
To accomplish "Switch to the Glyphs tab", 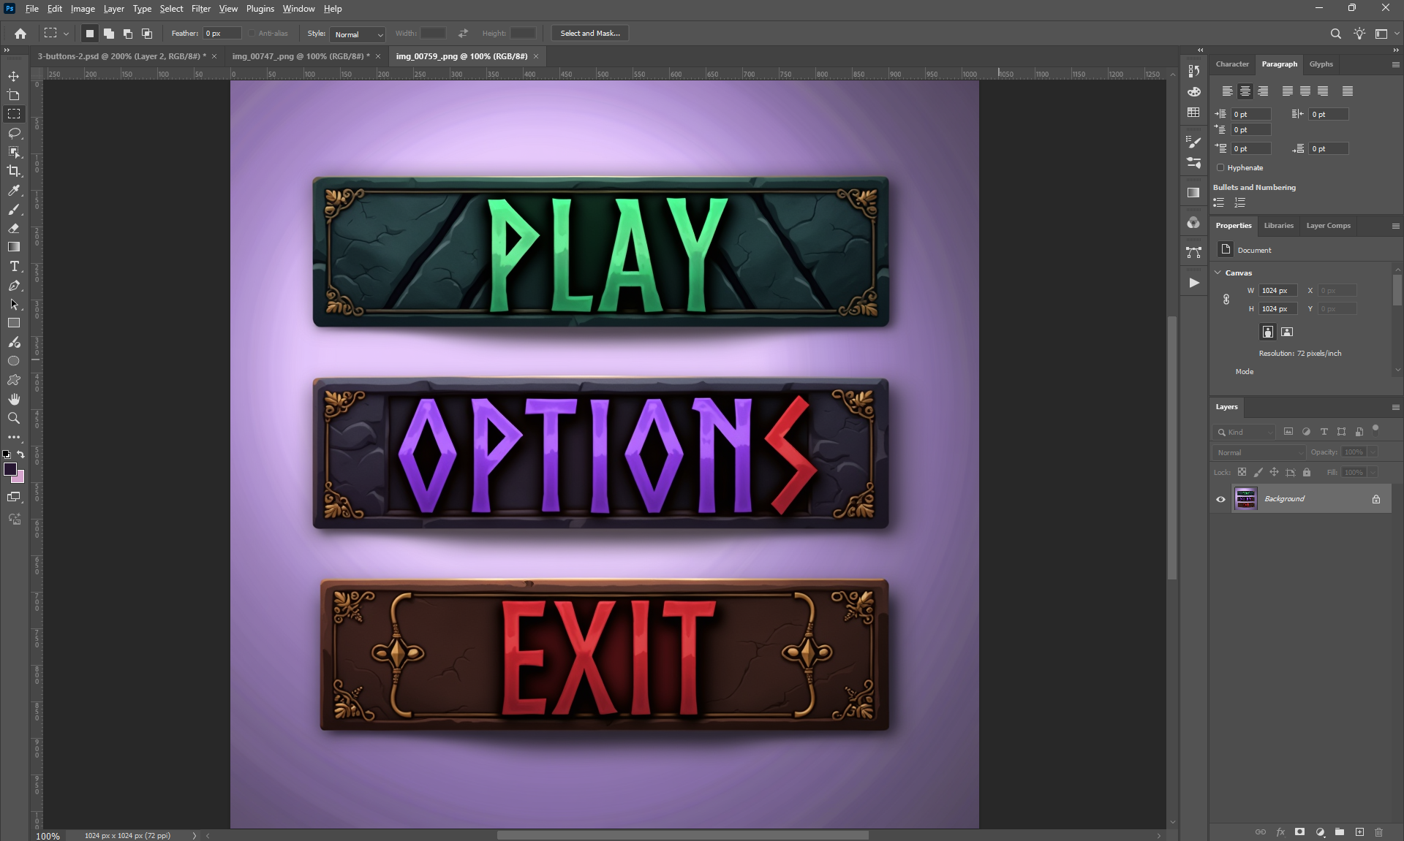I will [x=1321, y=64].
